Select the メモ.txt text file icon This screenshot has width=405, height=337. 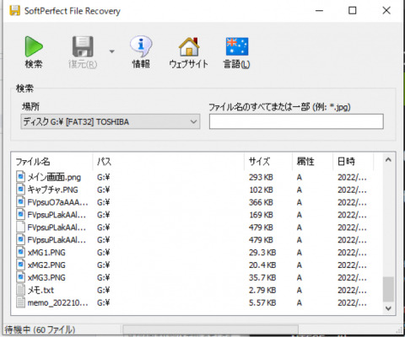tap(20, 290)
